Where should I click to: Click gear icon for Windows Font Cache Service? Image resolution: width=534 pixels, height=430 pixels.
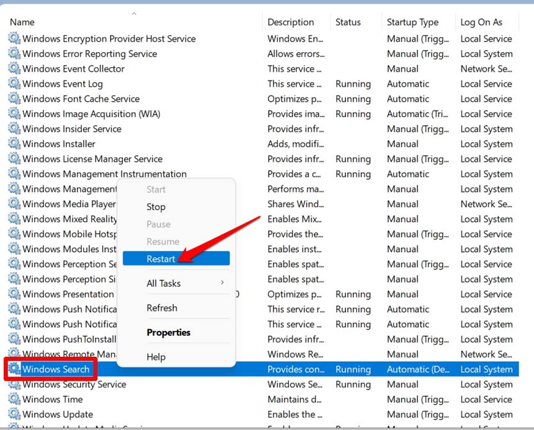(x=14, y=99)
